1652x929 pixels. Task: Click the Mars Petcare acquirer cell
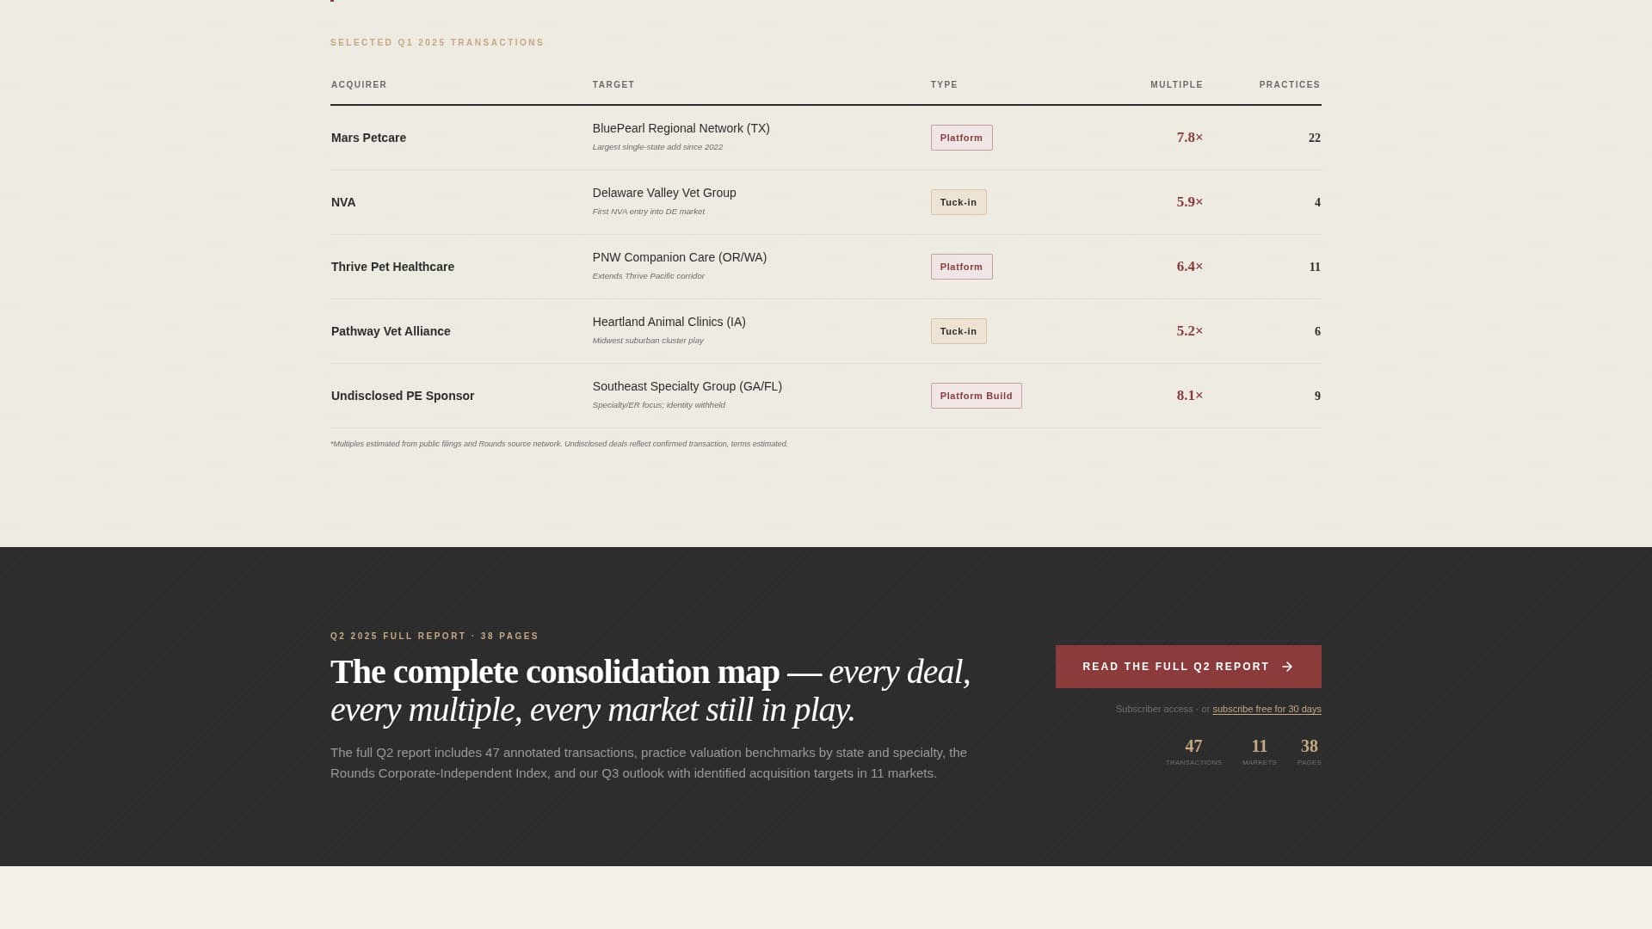click(x=368, y=138)
